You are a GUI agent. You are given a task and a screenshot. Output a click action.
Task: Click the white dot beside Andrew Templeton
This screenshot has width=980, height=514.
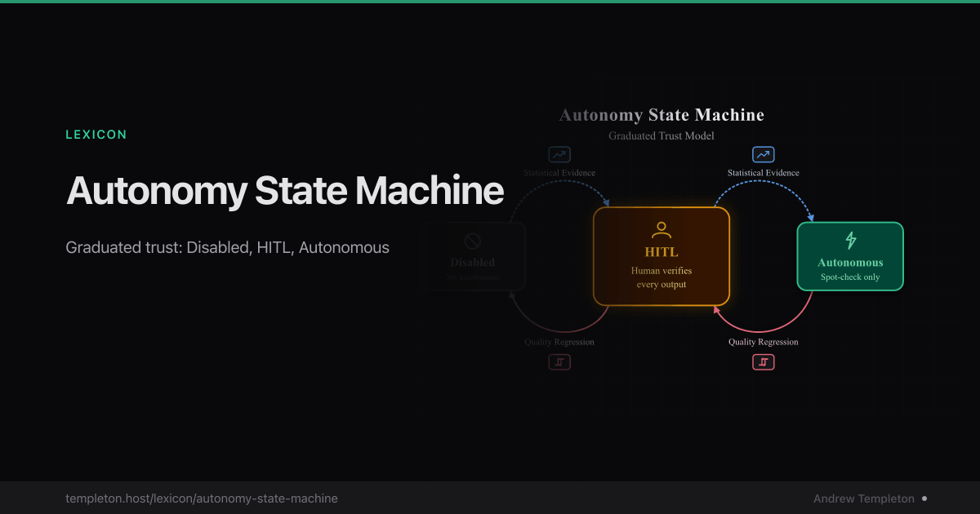[924, 498]
